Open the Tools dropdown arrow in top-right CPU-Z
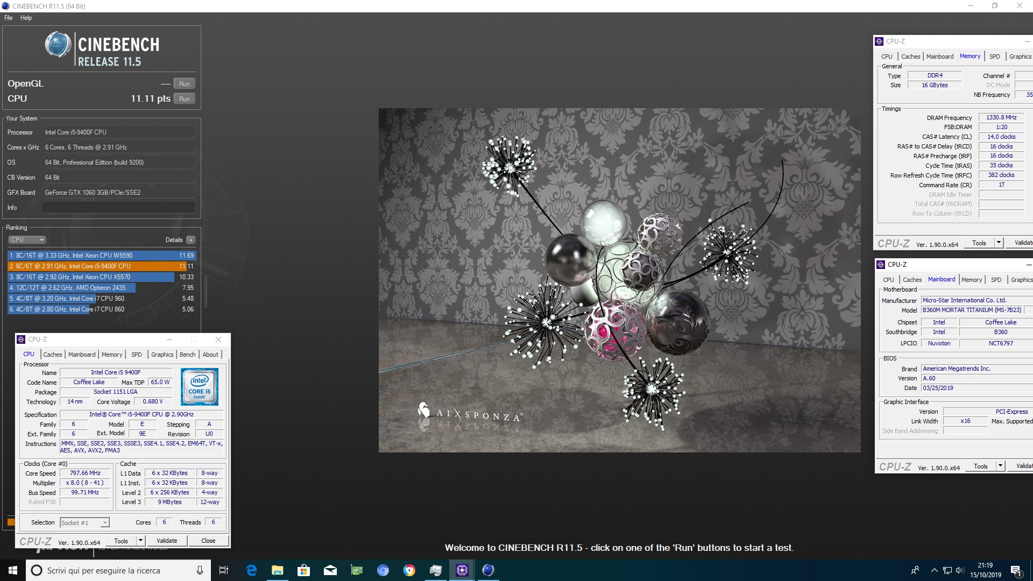The width and height of the screenshot is (1033, 581). point(999,243)
